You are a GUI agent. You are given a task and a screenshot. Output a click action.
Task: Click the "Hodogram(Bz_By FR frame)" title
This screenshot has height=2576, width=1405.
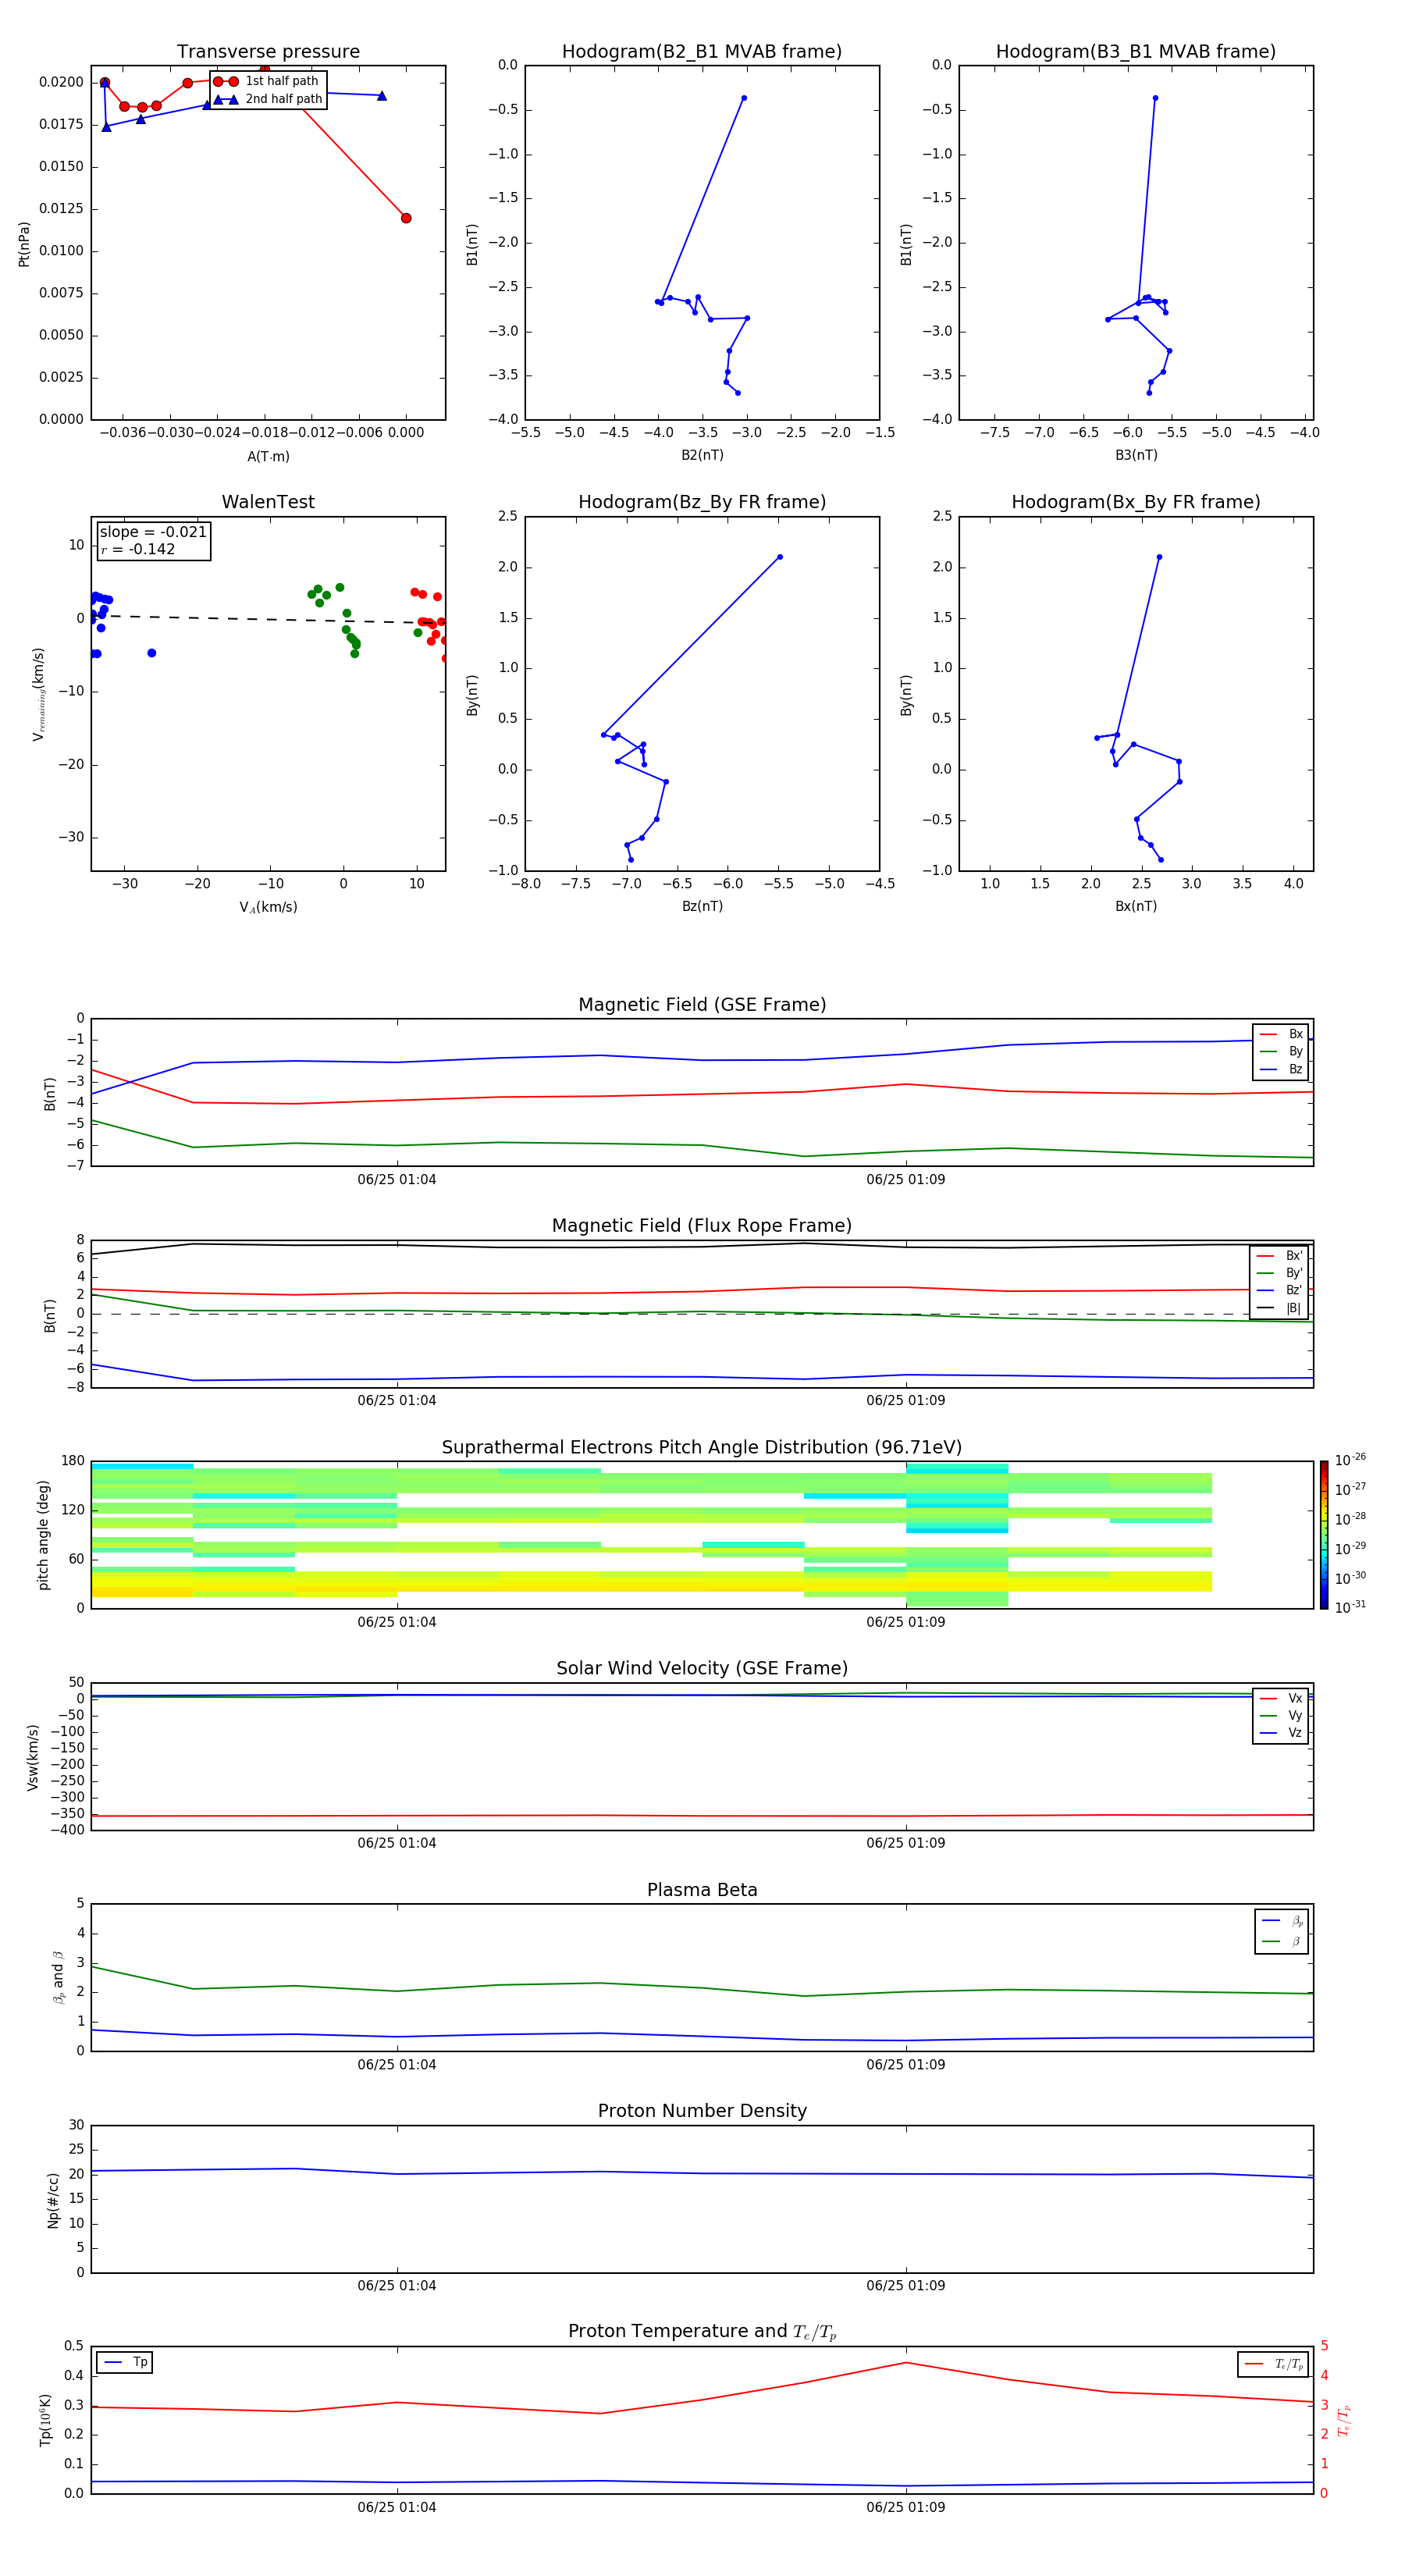[702, 502]
